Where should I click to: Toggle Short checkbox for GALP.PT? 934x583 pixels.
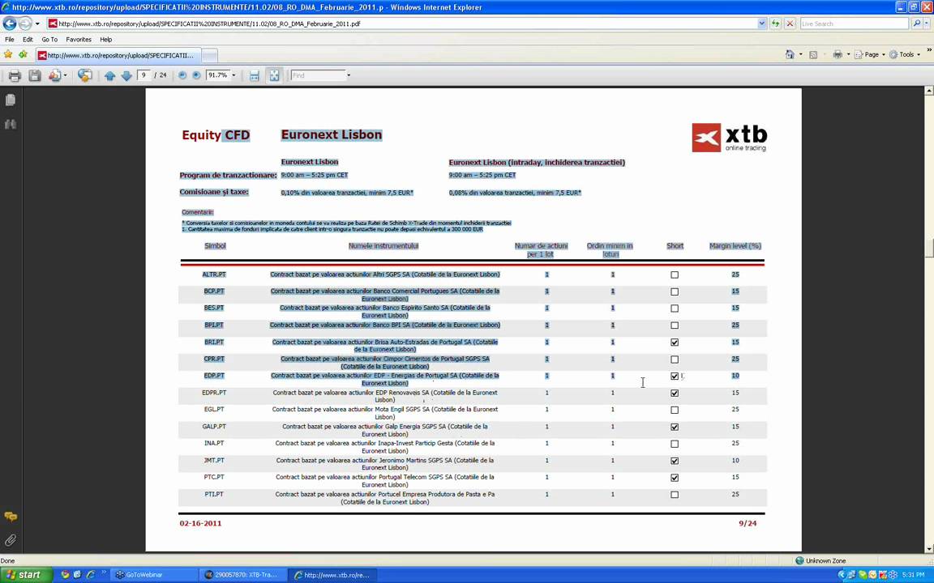click(x=675, y=428)
